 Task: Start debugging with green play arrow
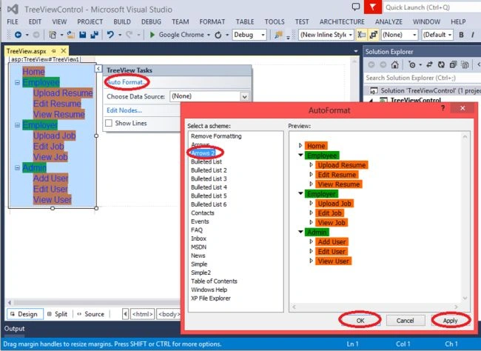tap(152, 35)
